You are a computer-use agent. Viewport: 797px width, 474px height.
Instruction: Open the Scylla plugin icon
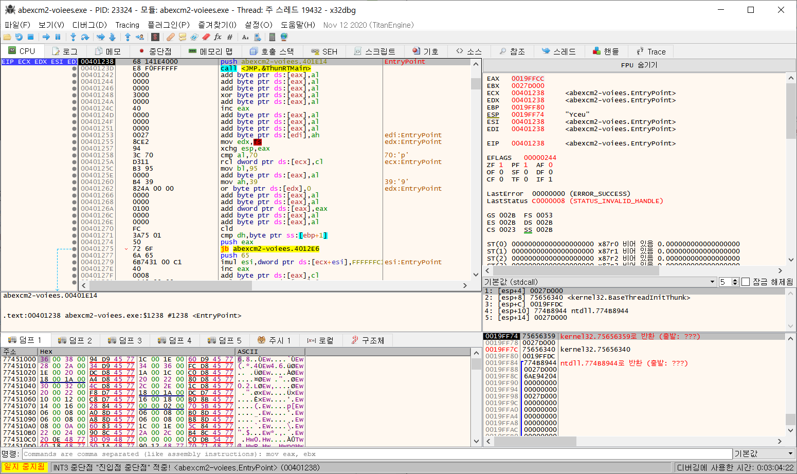155,37
